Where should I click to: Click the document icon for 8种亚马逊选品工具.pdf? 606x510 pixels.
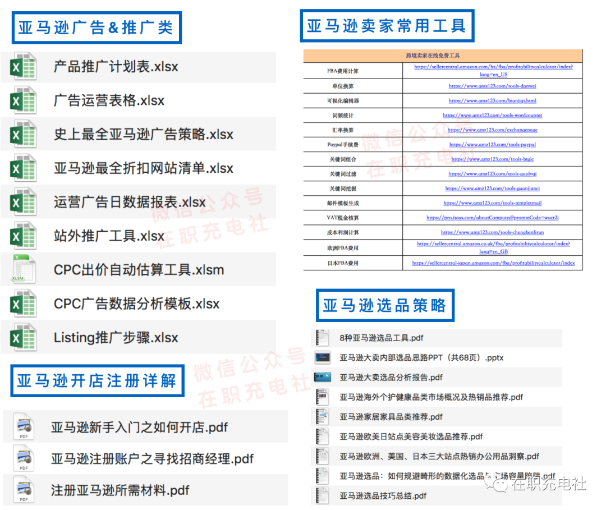point(322,338)
